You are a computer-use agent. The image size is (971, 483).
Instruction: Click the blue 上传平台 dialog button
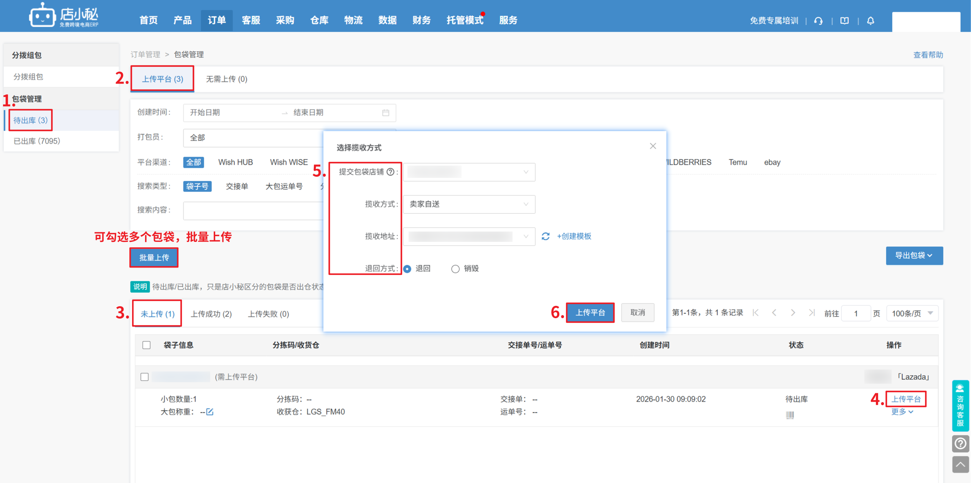(590, 312)
